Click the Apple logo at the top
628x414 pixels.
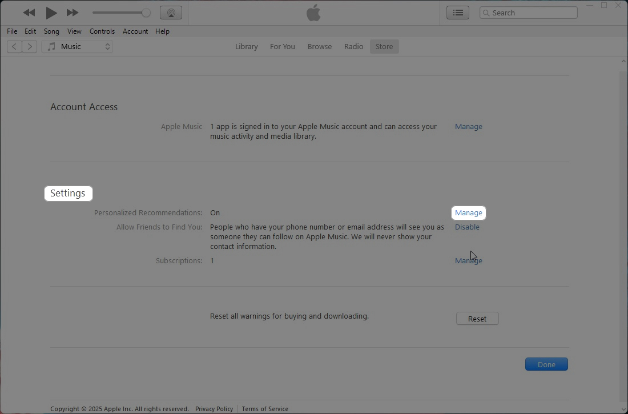313,13
